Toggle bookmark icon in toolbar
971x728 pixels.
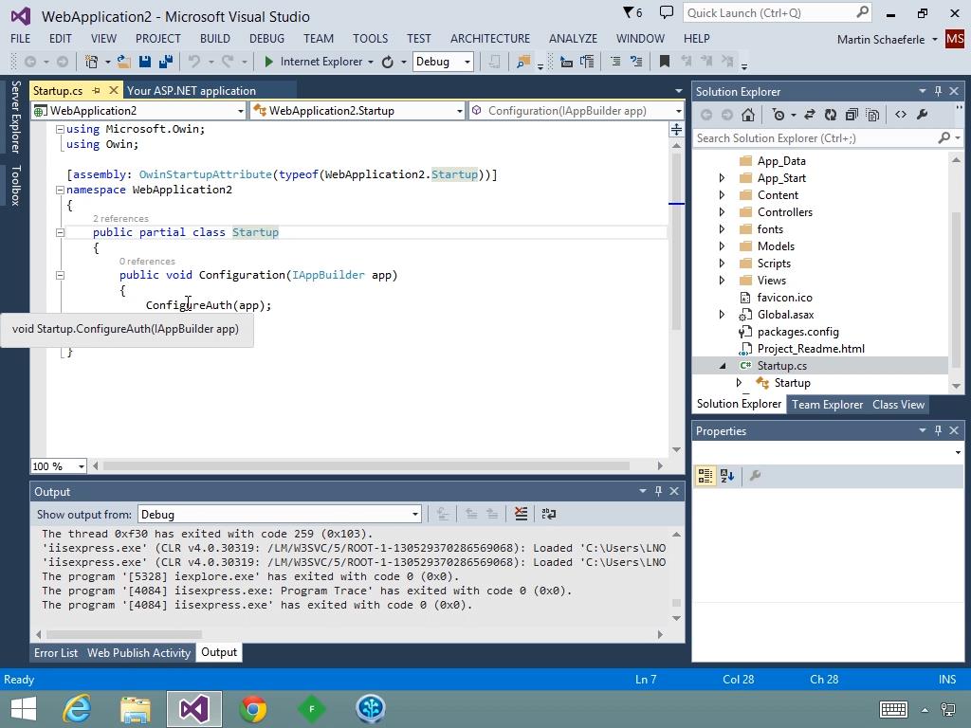click(x=665, y=62)
